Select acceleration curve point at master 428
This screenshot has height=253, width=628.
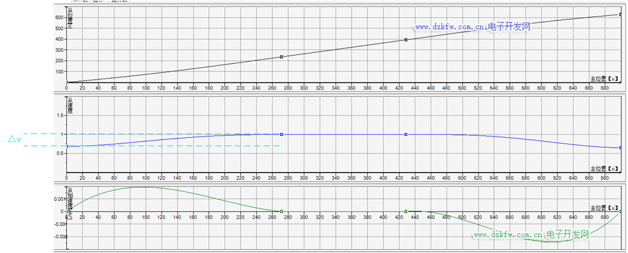click(x=406, y=212)
